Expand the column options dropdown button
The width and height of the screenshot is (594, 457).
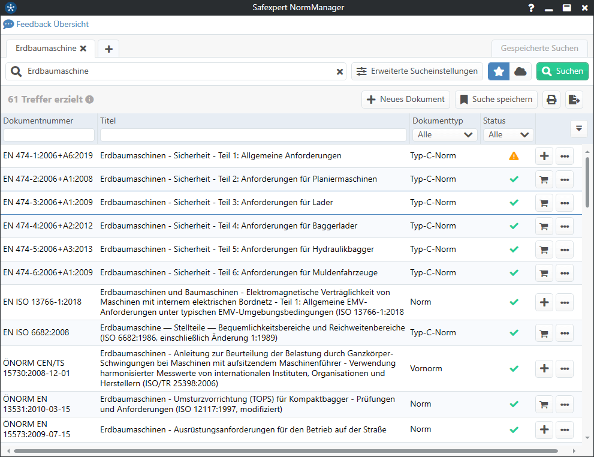point(578,128)
